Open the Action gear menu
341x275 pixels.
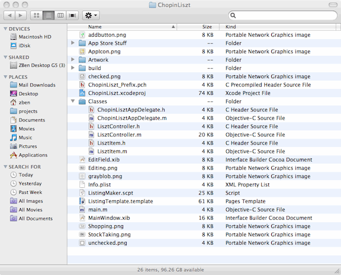[x=91, y=15]
